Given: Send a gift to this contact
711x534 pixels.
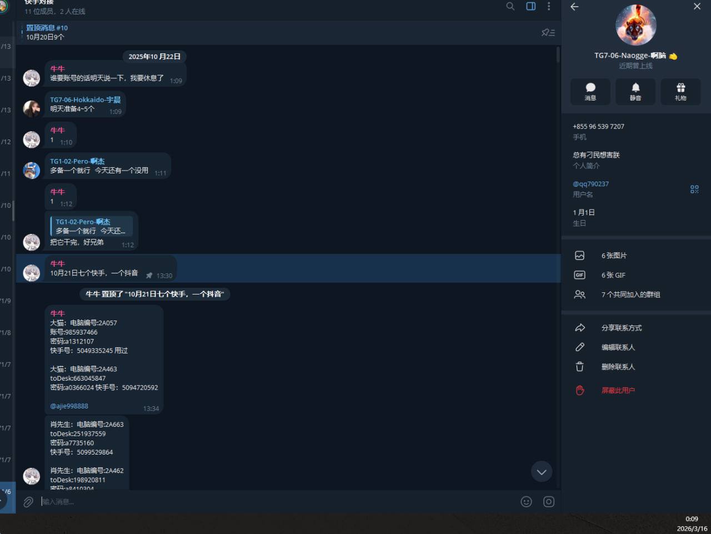Looking at the screenshot, I should tap(680, 92).
